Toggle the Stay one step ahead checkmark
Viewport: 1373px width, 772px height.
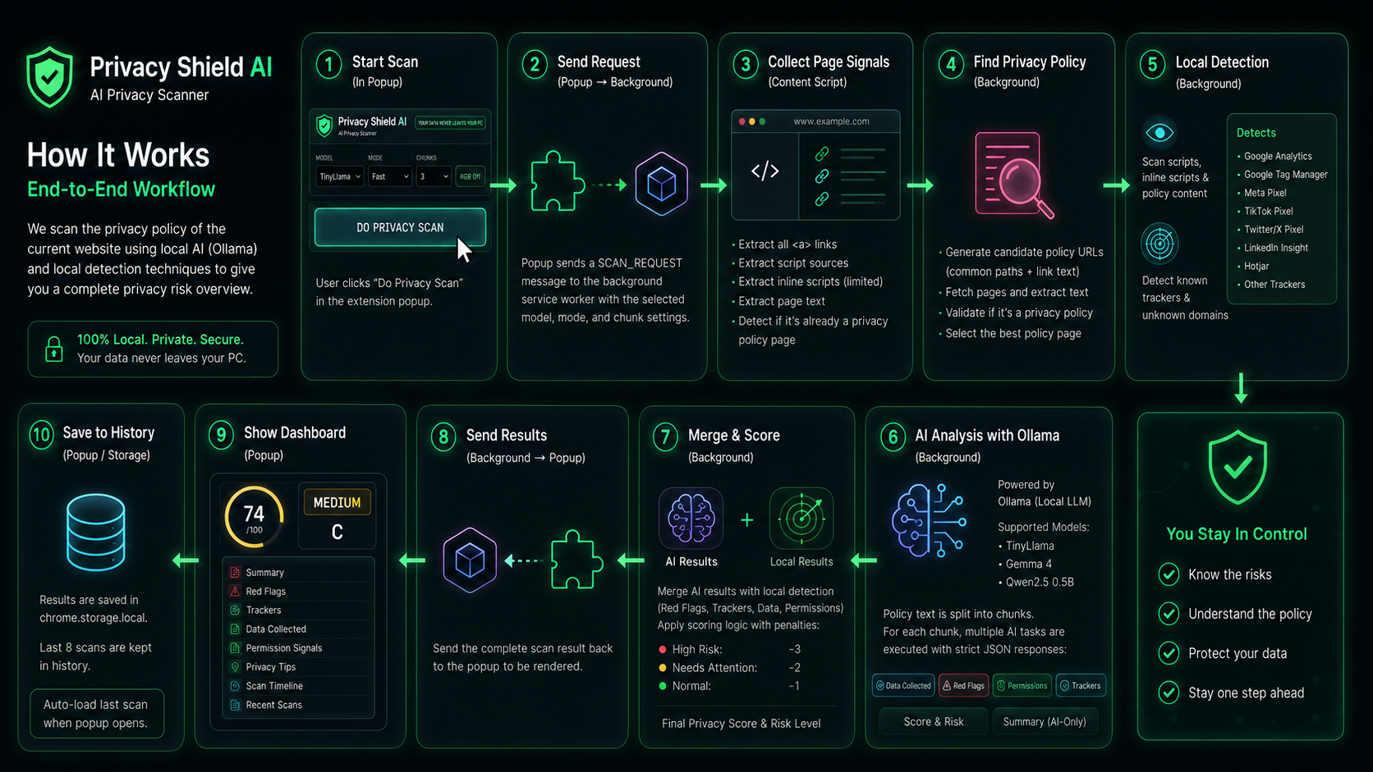(1169, 692)
